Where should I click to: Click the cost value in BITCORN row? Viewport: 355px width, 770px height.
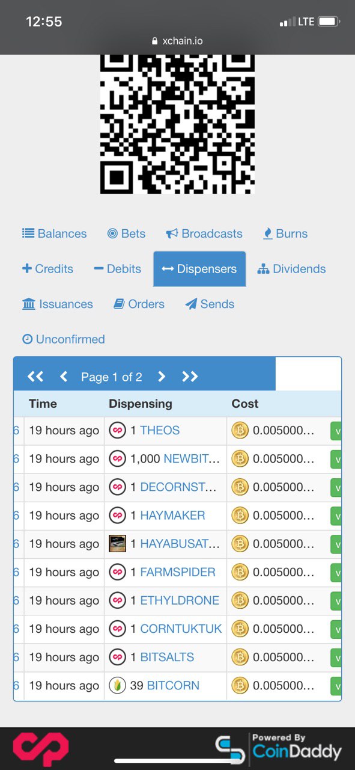pos(284,685)
